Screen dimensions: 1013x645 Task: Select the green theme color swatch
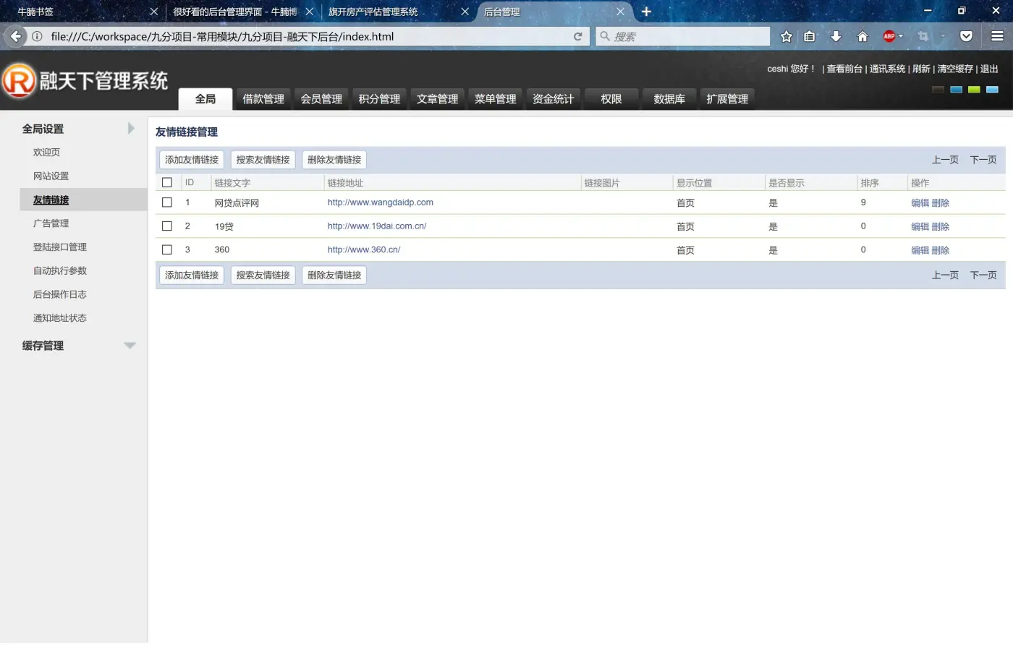coord(975,90)
